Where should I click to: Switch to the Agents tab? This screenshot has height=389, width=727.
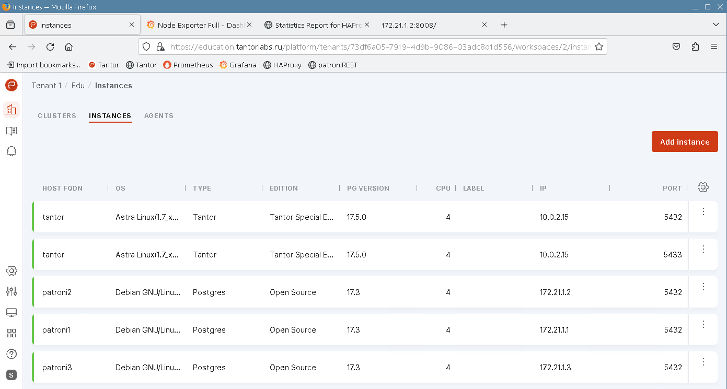159,116
